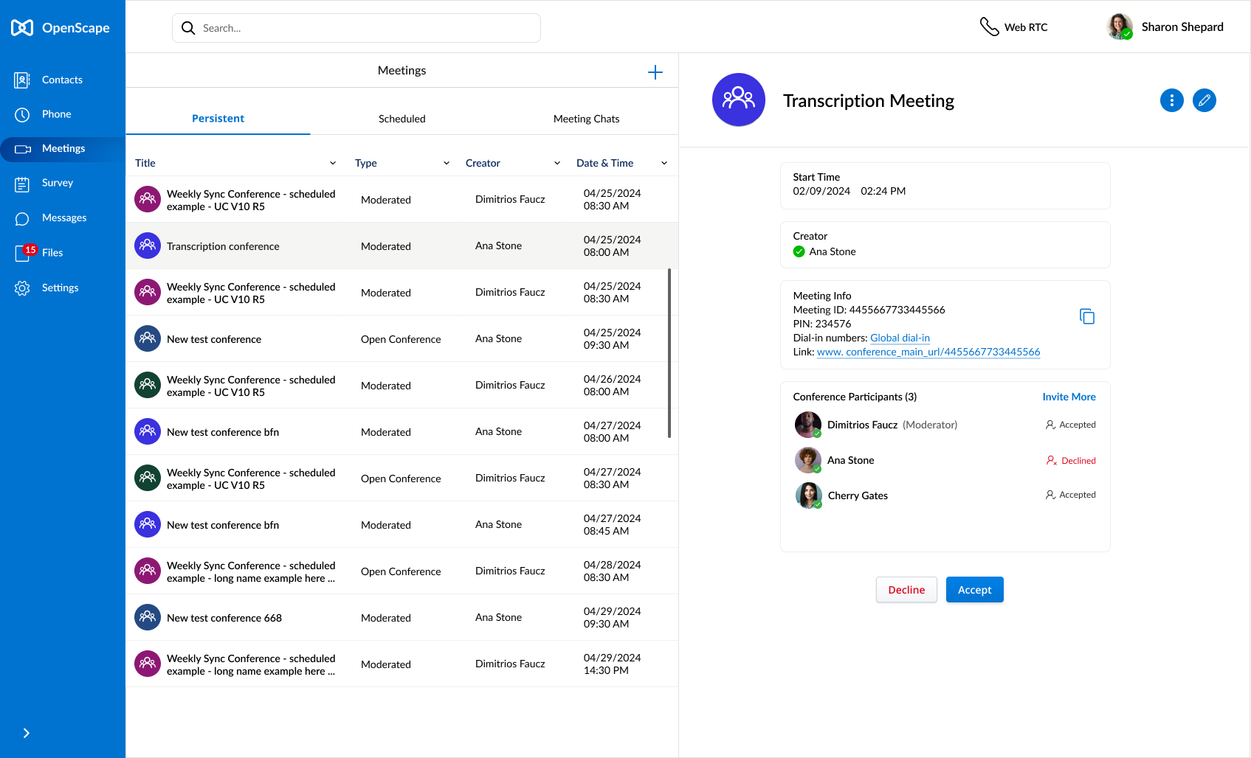This screenshot has width=1251, height=758.
Task: Switch to the Meeting Chats tab
Action: [587, 119]
